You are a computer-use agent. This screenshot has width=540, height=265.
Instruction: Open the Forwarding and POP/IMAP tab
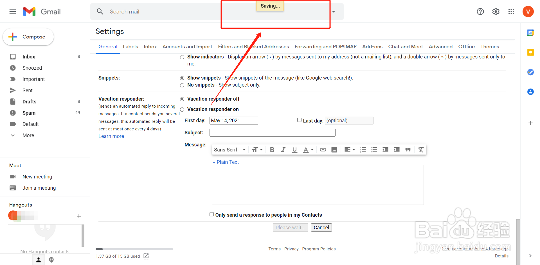[x=325, y=47]
